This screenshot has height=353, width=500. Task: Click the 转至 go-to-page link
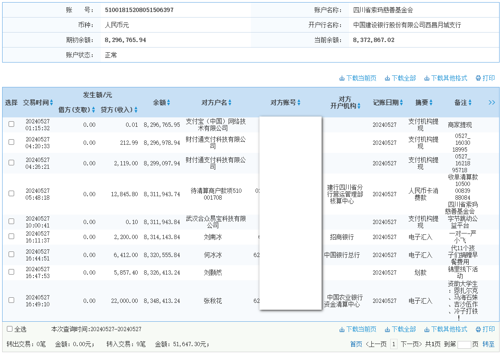coord(488,344)
